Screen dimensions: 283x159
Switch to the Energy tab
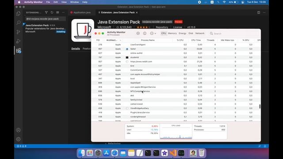(183, 34)
